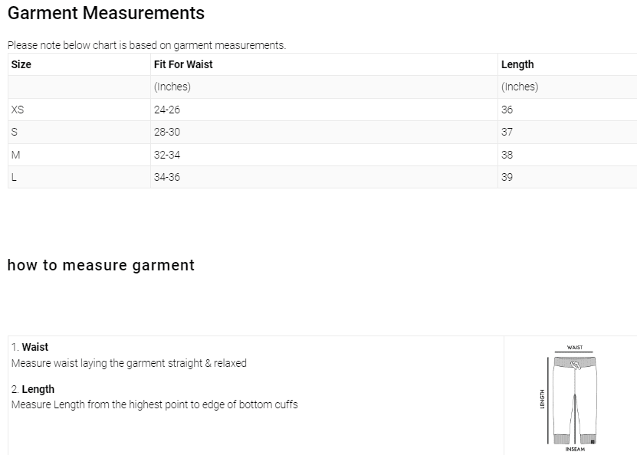Viewport: 637px width, 455px height.
Task: Select the 28-30 waist value
Action: tap(167, 132)
